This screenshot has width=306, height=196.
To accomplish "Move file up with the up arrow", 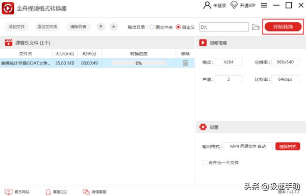I will click(x=101, y=26).
